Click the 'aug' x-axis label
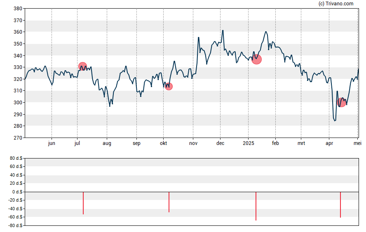The image size is (366, 232). pos(107,143)
